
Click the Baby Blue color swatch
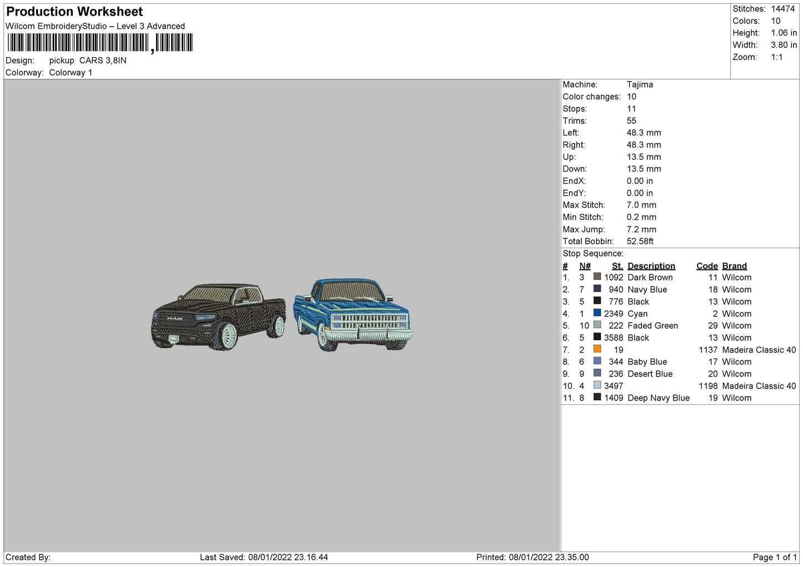pyautogui.click(x=597, y=361)
